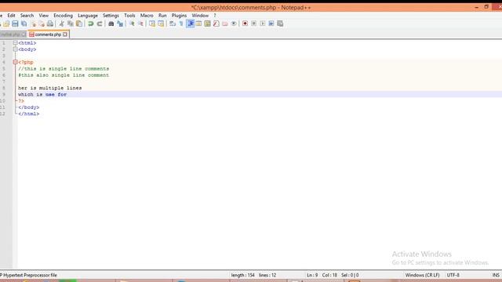Click the '</body>' closing tag line
This screenshot has height=282, width=502.
click(28, 107)
